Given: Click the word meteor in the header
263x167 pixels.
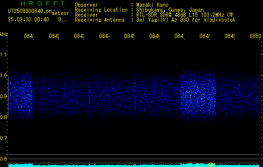Looking at the screenshot, I should 61,13.
